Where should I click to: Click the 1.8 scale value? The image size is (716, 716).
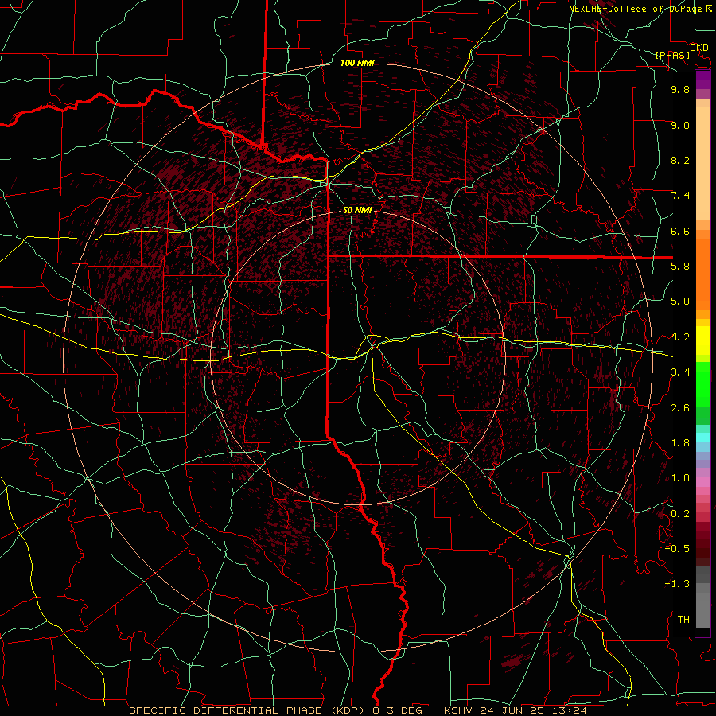tap(680, 443)
